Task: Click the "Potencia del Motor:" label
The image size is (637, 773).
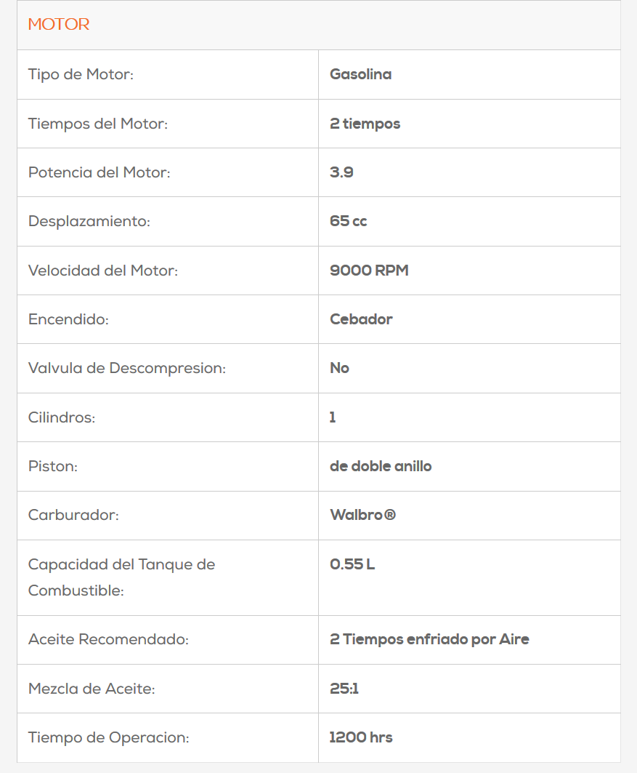Action: tap(100, 172)
